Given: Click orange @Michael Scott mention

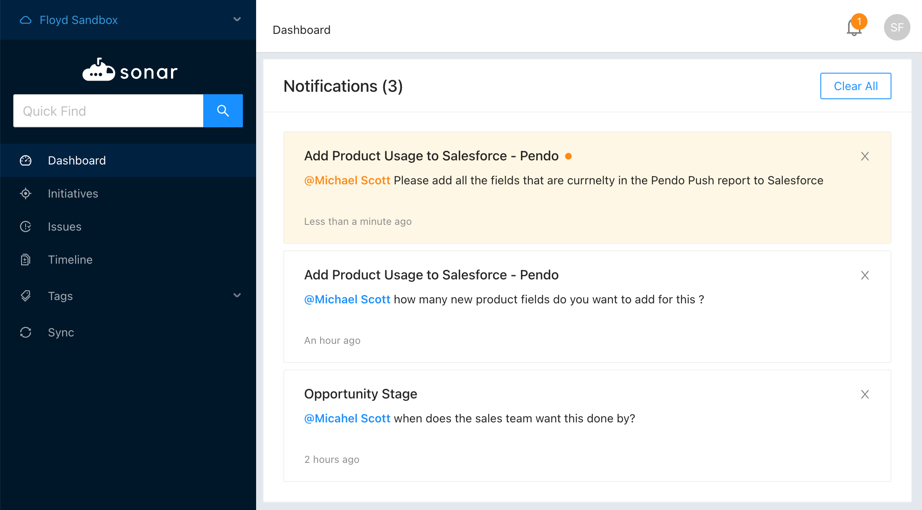Looking at the screenshot, I should point(347,180).
